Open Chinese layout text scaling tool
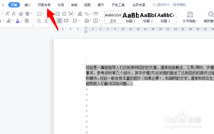Viewport: 214px width, 134px height. [71, 14]
